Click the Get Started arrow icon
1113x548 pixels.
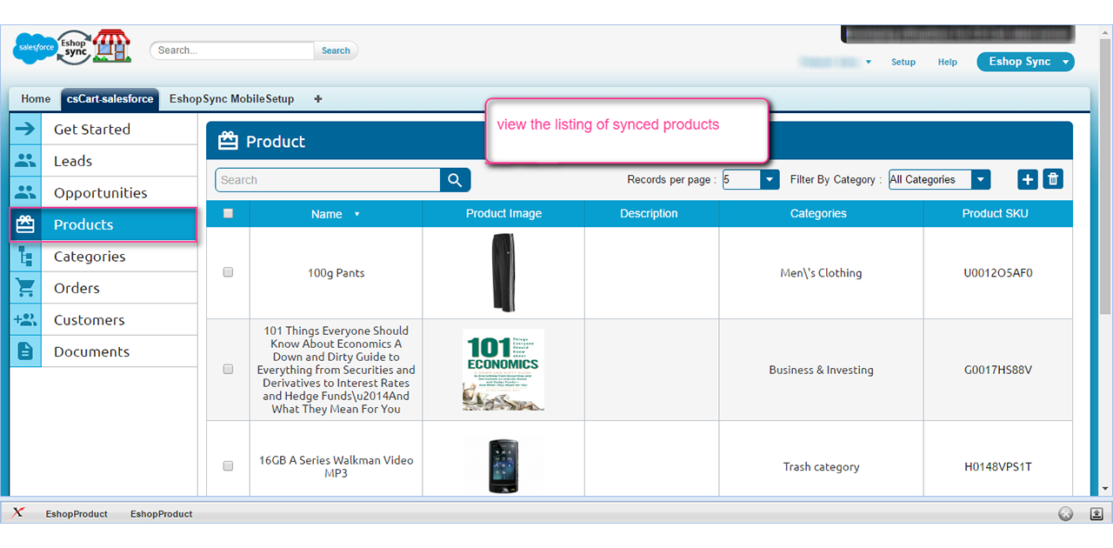click(x=25, y=130)
